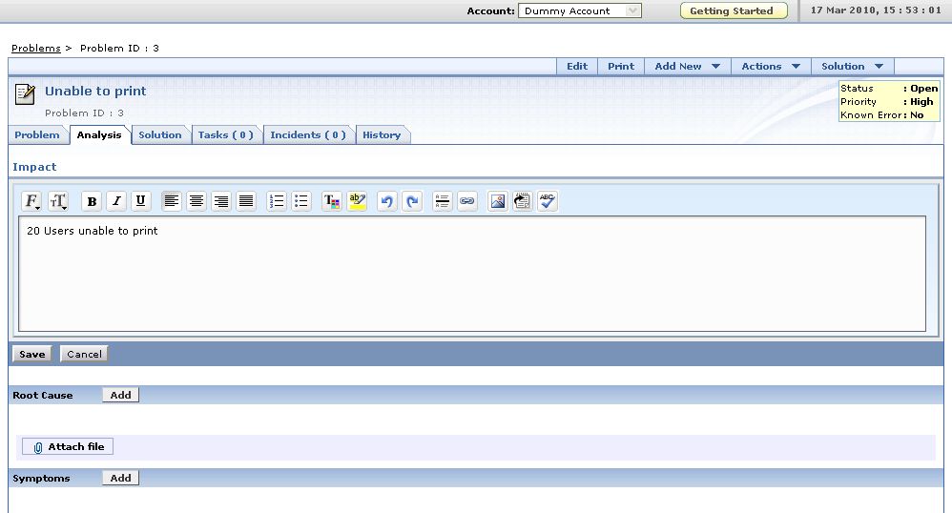Screen dimensions: 952x513
Task: Click the Attach file button
Action: [68, 447]
